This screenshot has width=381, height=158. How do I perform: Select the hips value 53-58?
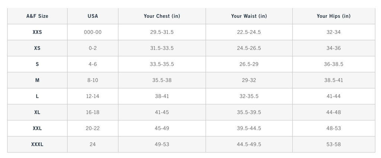(x=333, y=144)
